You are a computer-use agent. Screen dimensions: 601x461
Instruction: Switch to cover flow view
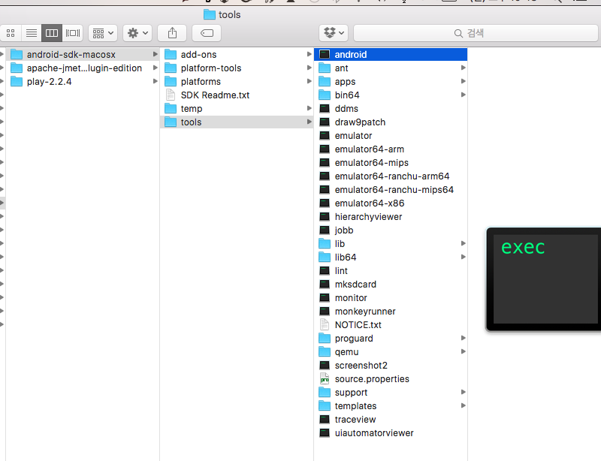click(72, 33)
